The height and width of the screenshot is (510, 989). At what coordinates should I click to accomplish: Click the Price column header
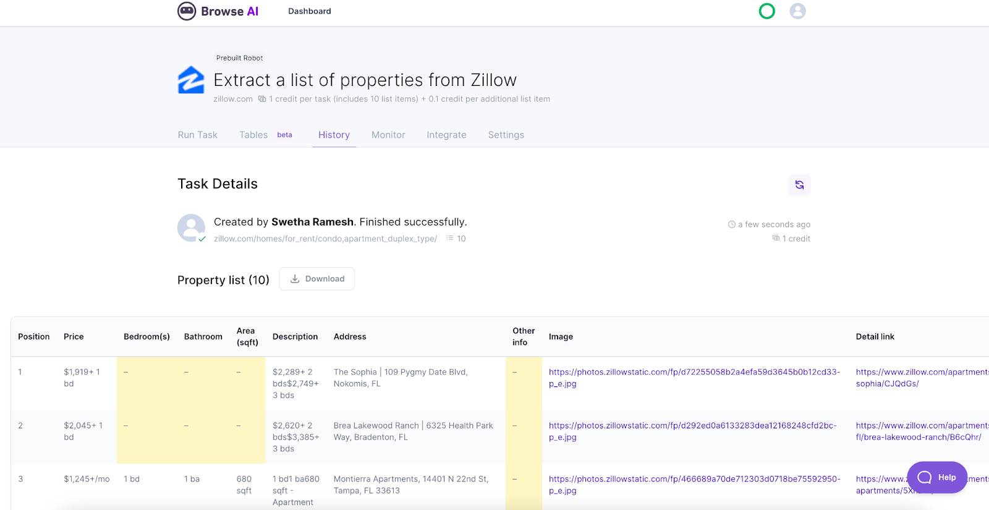(x=74, y=337)
